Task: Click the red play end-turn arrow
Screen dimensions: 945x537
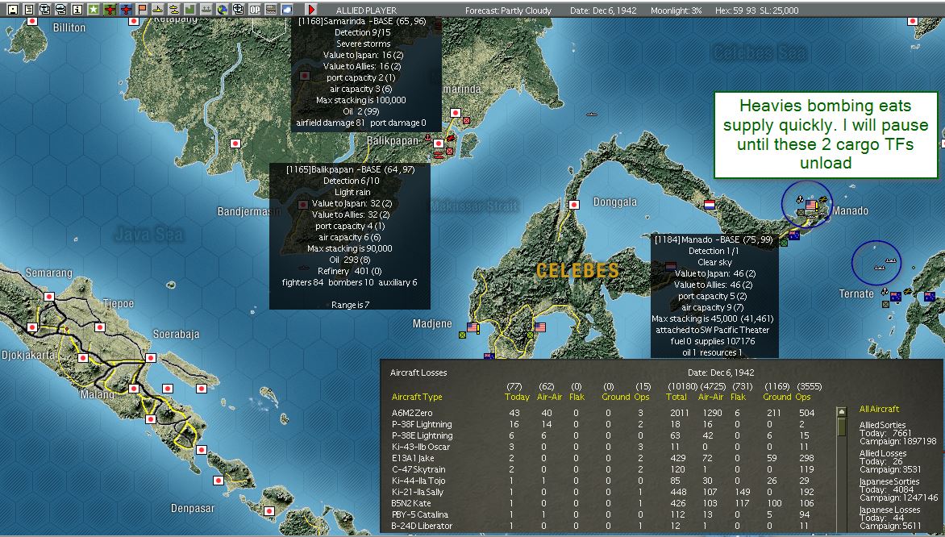Action: [311, 10]
